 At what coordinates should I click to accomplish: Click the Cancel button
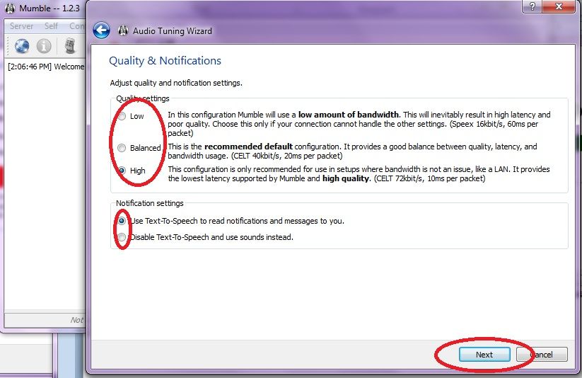[x=542, y=355]
